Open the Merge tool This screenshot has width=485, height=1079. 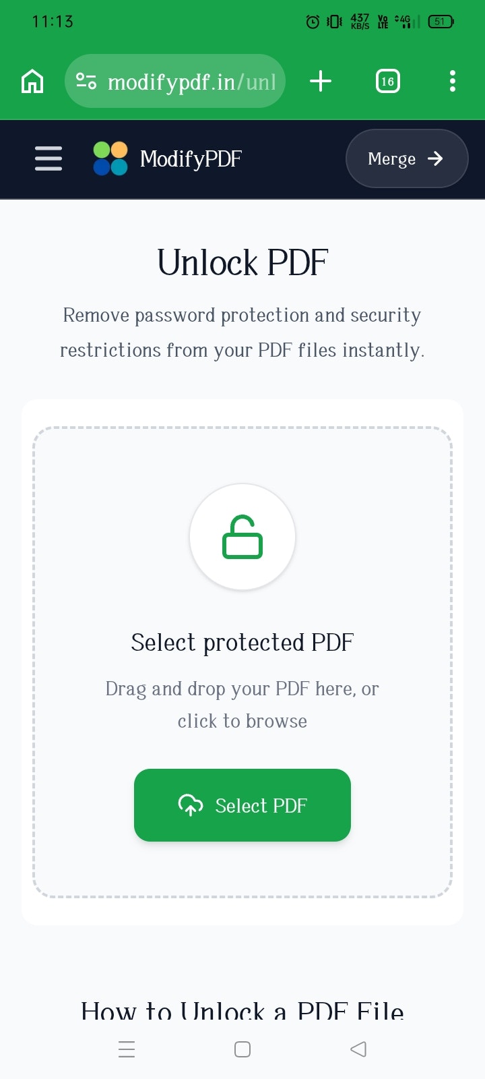[x=406, y=158]
